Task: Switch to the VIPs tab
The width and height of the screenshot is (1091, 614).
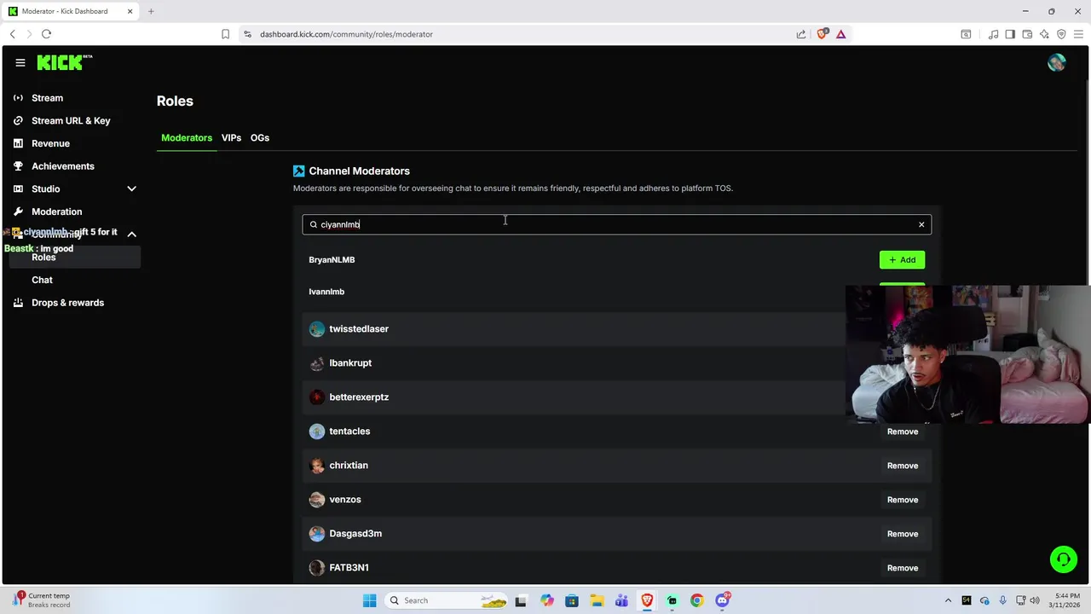Action: (x=231, y=137)
